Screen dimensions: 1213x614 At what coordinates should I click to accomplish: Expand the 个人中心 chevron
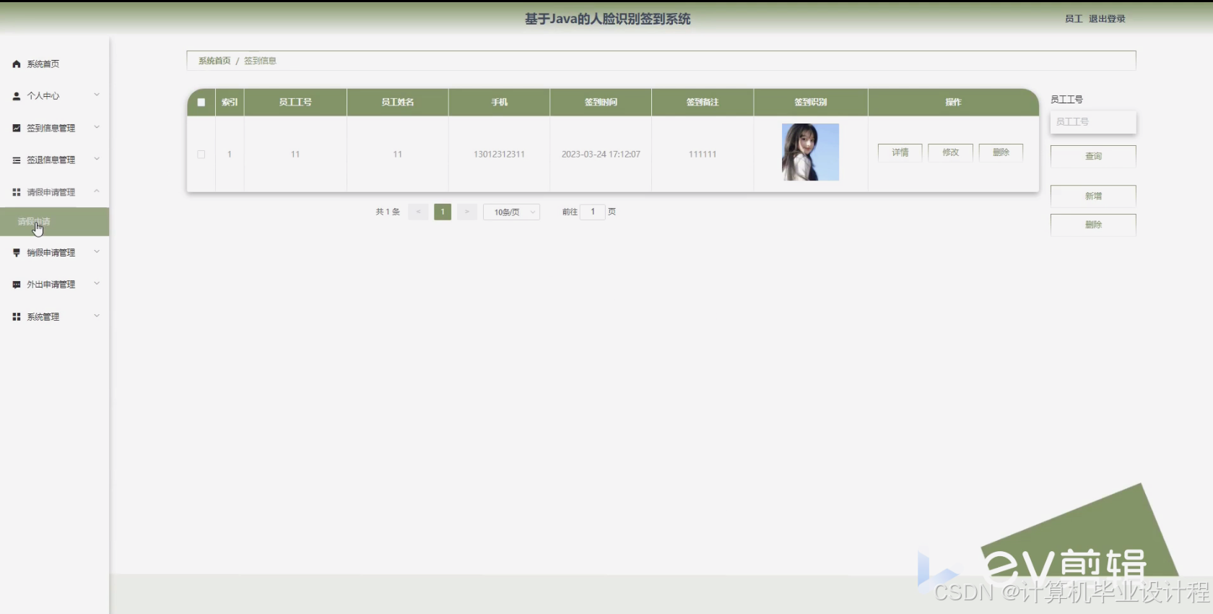pyautogui.click(x=97, y=95)
